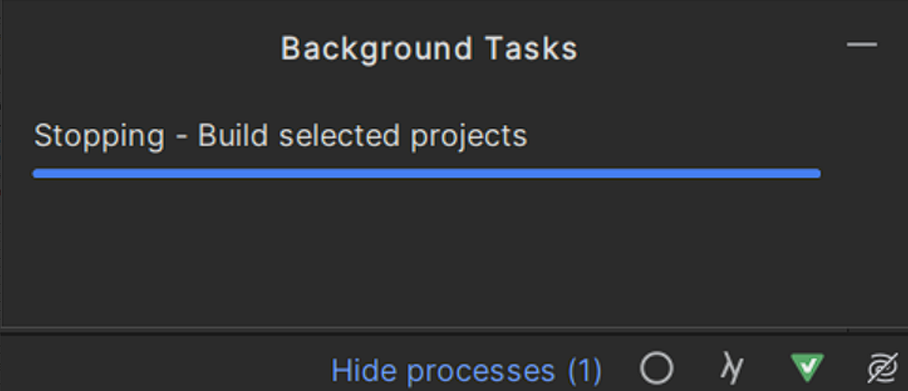This screenshot has width=908, height=391.
Task: Select the Stopping - Build selected projects entry
Action: click(x=280, y=137)
